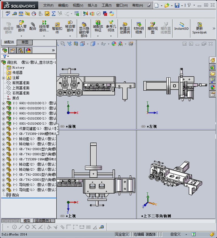Open Insert Components dropdown arrow
This screenshot has width=217, height=238.
coord(22,36)
